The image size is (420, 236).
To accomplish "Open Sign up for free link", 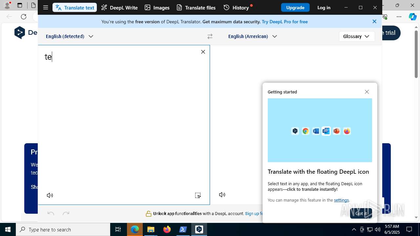I will (x=254, y=214).
